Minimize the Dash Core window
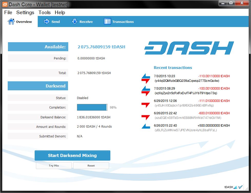The image size is (251, 193). tap(223, 3)
